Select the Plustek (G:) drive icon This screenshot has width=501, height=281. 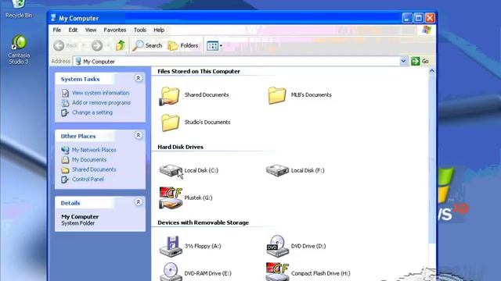[x=171, y=197]
